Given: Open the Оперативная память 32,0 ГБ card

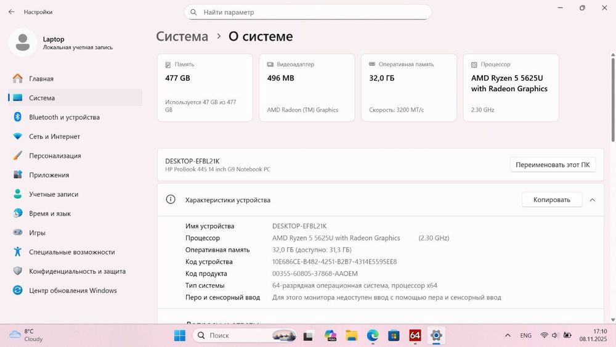Looking at the screenshot, I should (409, 88).
